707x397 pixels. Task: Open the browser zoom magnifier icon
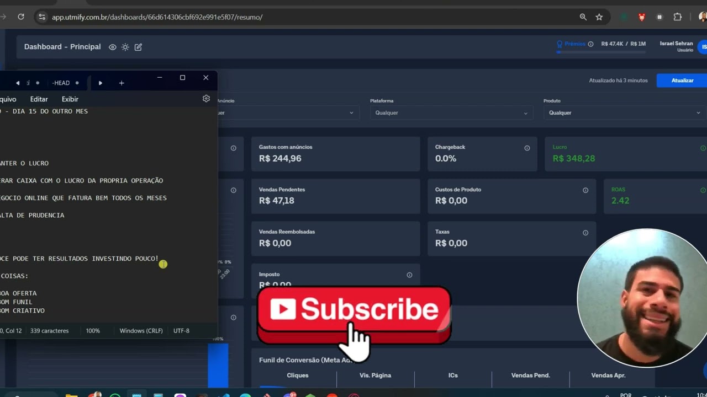[x=583, y=17]
